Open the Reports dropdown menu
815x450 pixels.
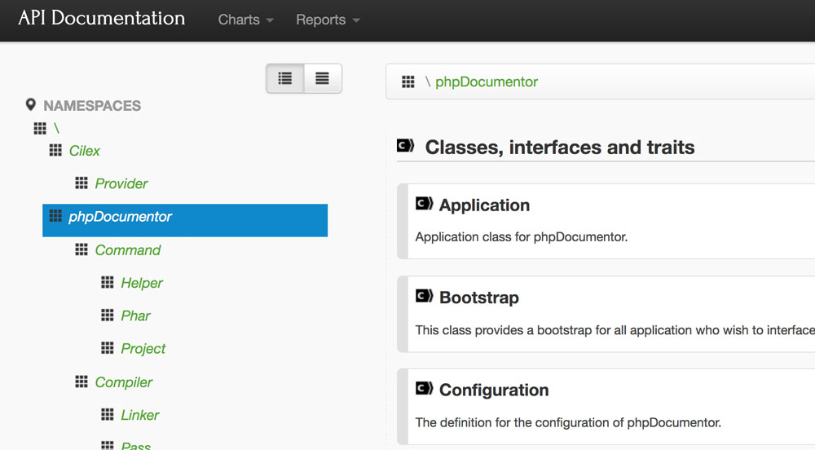(328, 20)
